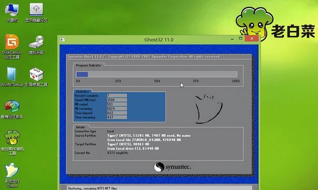Click the Time remaining label
The image size is (318, 190).
tap(85, 117)
